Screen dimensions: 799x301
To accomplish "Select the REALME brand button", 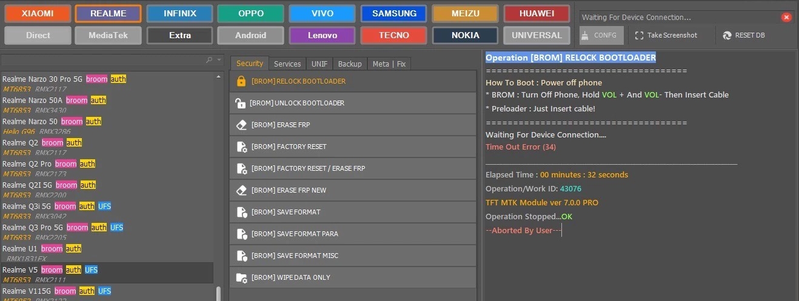I will pyautogui.click(x=109, y=13).
